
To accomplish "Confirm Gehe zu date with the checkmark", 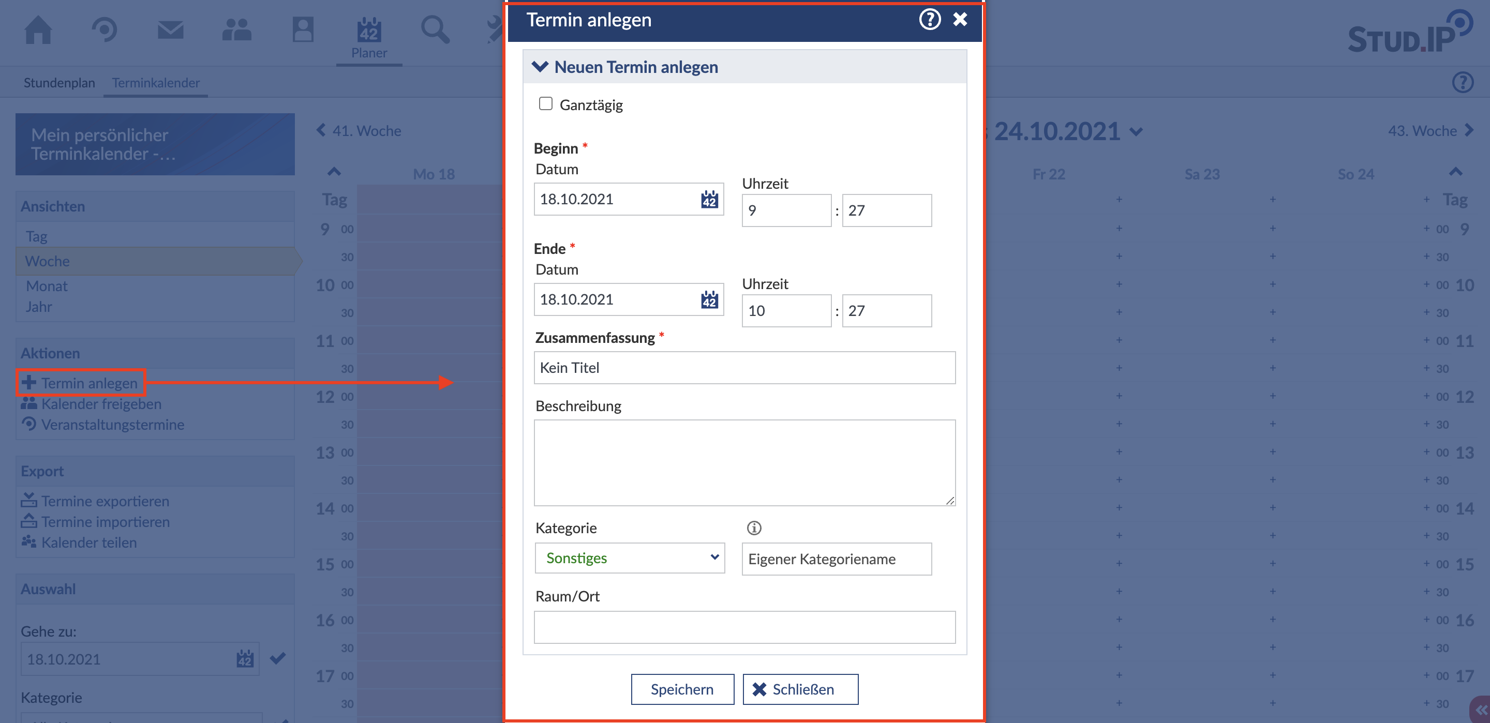I will tap(278, 658).
